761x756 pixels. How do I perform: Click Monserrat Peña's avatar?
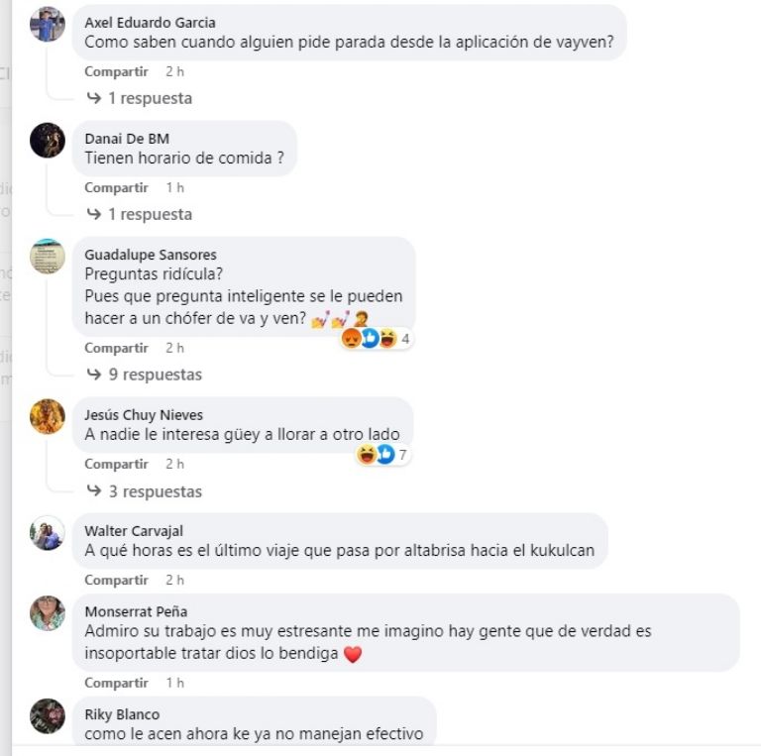coord(48,613)
